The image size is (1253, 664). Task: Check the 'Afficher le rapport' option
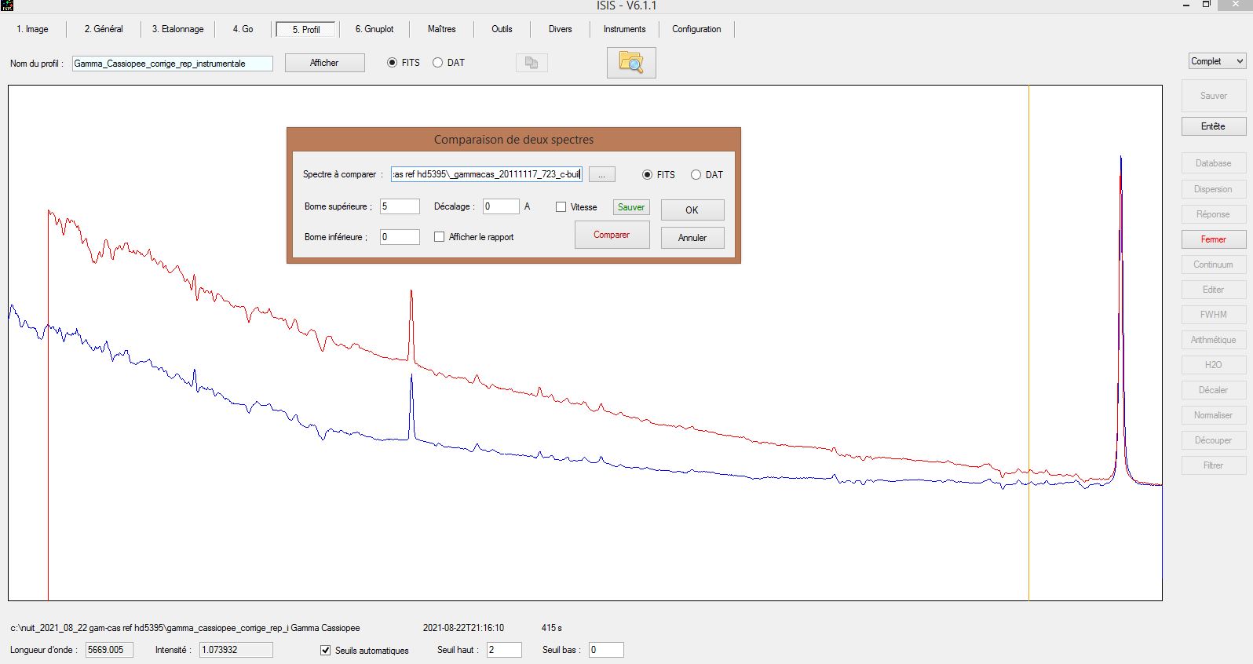(440, 237)
